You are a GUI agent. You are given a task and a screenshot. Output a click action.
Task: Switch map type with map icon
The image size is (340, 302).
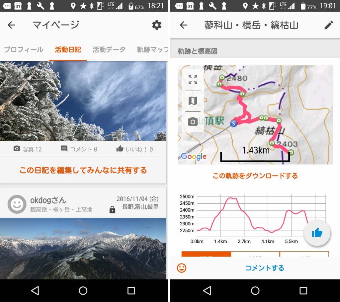pos(193,101)
